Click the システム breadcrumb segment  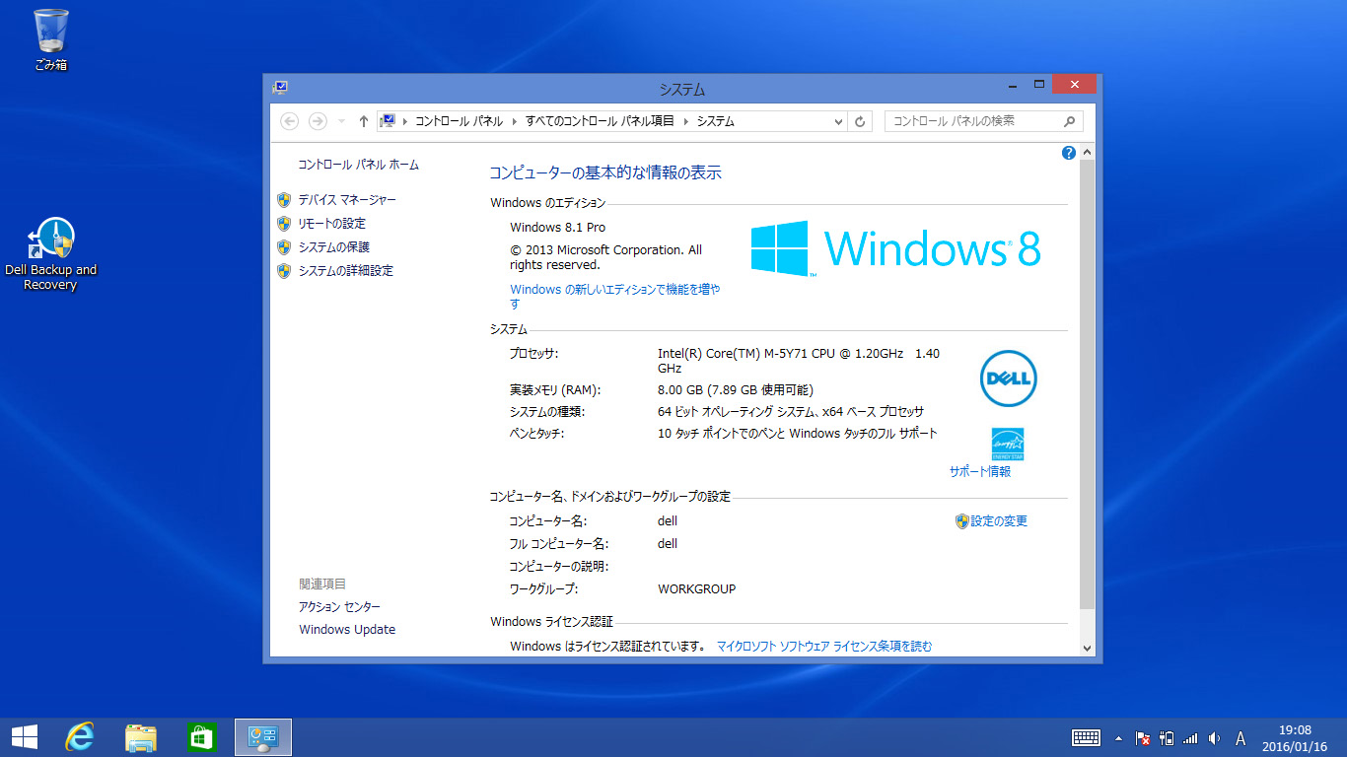click(x=716, y=121)
